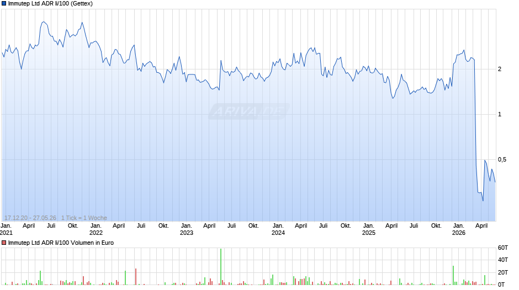Image resolution: width=519 pixels, height=290 pixels.
Task: Click the volume axis label '40T'
Action: pyautogui.click(x=503, y=260)
